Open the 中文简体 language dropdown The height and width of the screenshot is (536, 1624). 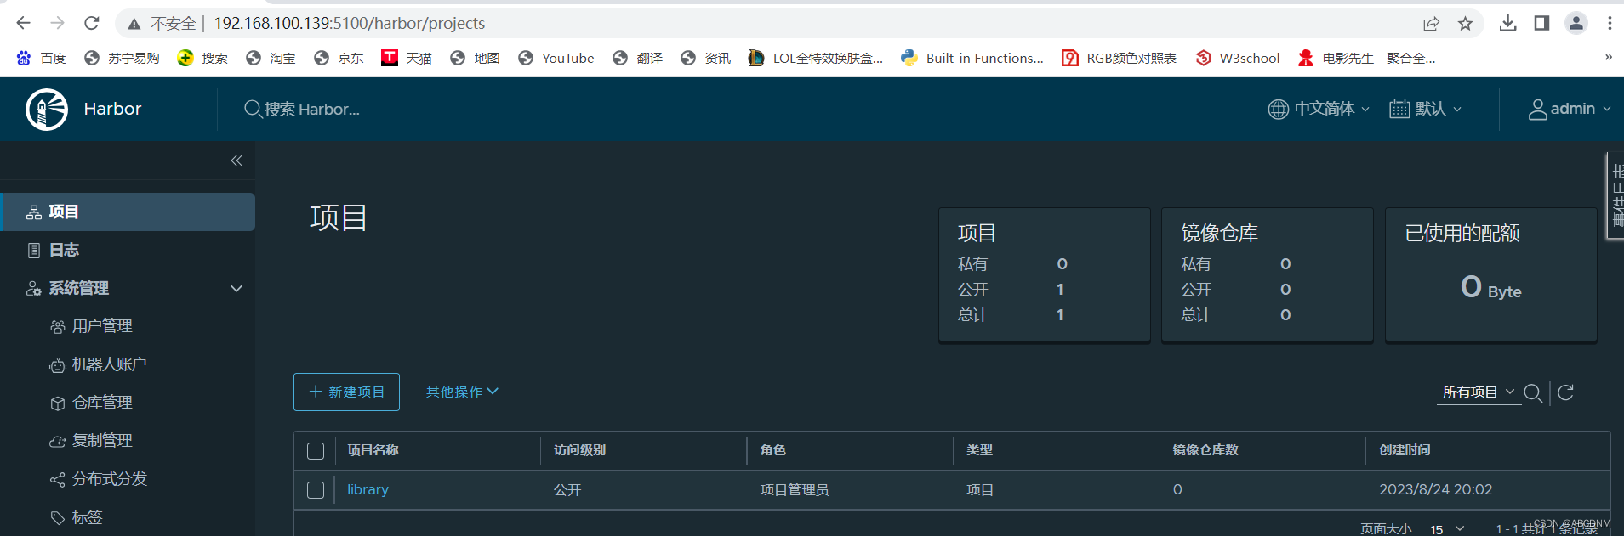coord(1319,109)
